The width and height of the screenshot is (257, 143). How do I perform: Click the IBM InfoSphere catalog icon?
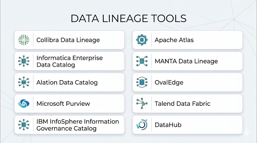24,125
